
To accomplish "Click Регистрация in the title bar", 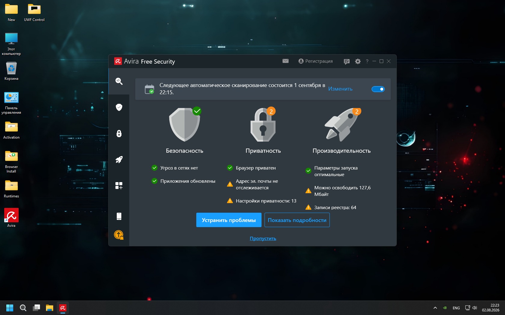I will point(316,61).
